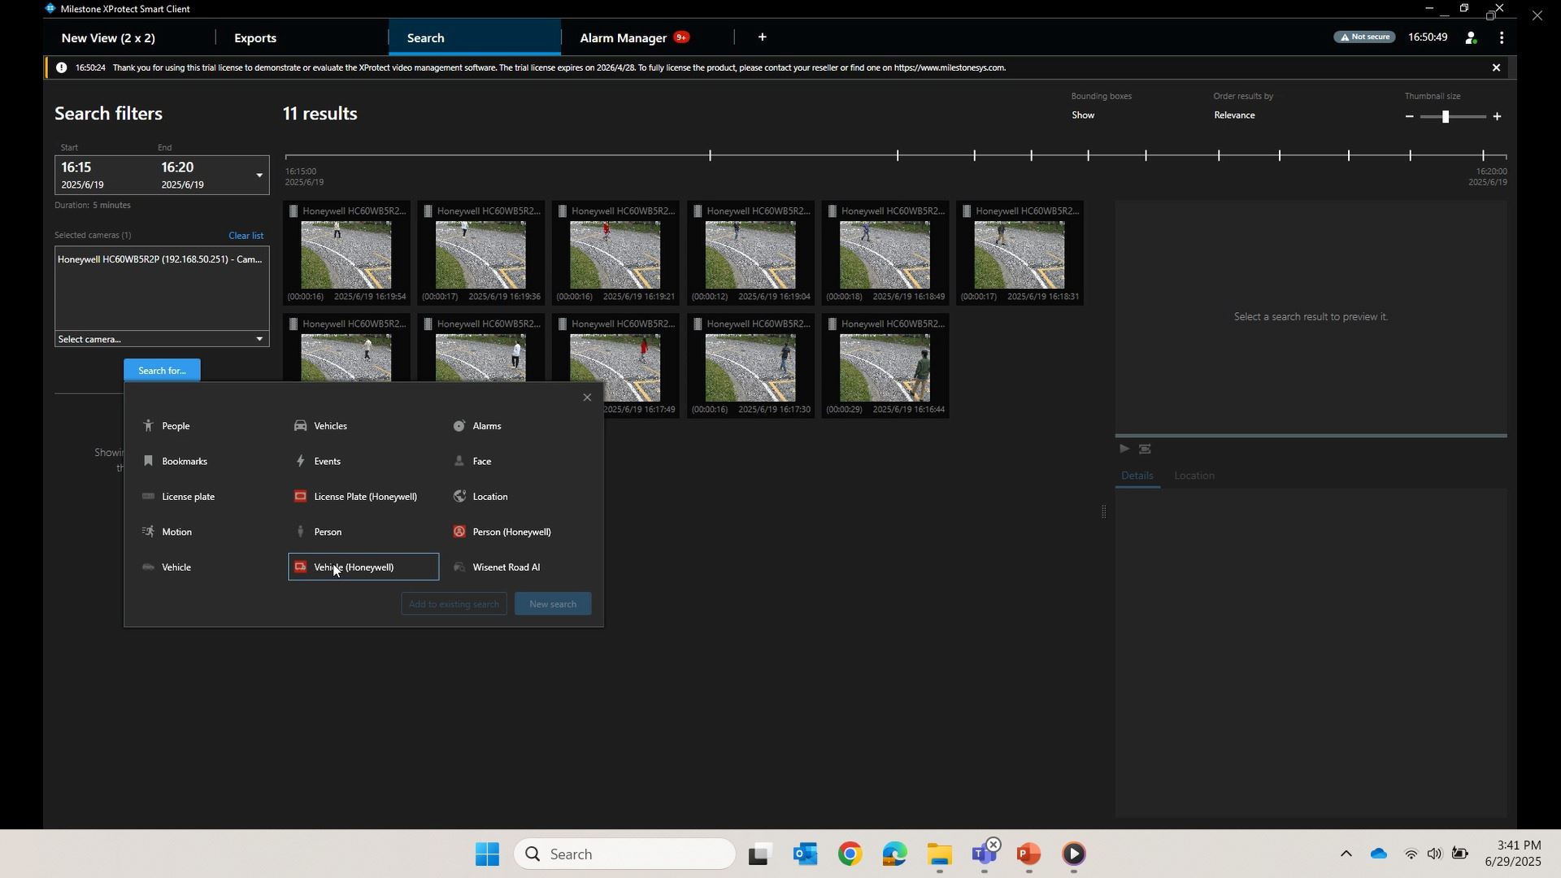Click the Not secure warning badge
The width and height of the screenshot is (1561, 878).
[x=1364, y=37]
